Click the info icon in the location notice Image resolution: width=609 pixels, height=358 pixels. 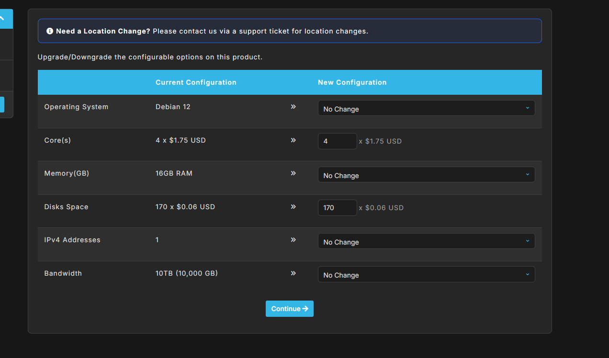(50, 31)
